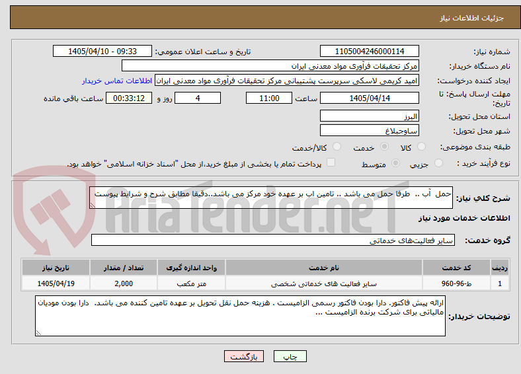
Task: Click the واحد اندازه گیری column header
Action: point(191,268)
